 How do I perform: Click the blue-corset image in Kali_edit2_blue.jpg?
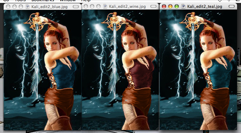[x=42, y=69]
